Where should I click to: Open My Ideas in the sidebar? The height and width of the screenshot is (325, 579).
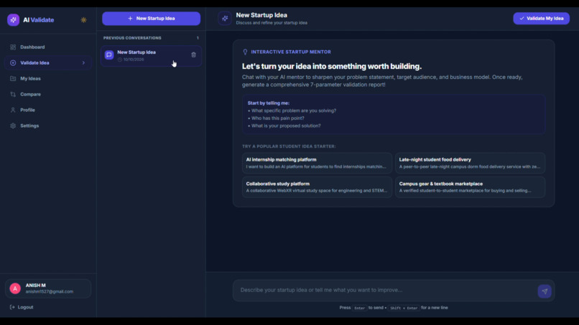[48, 79]
